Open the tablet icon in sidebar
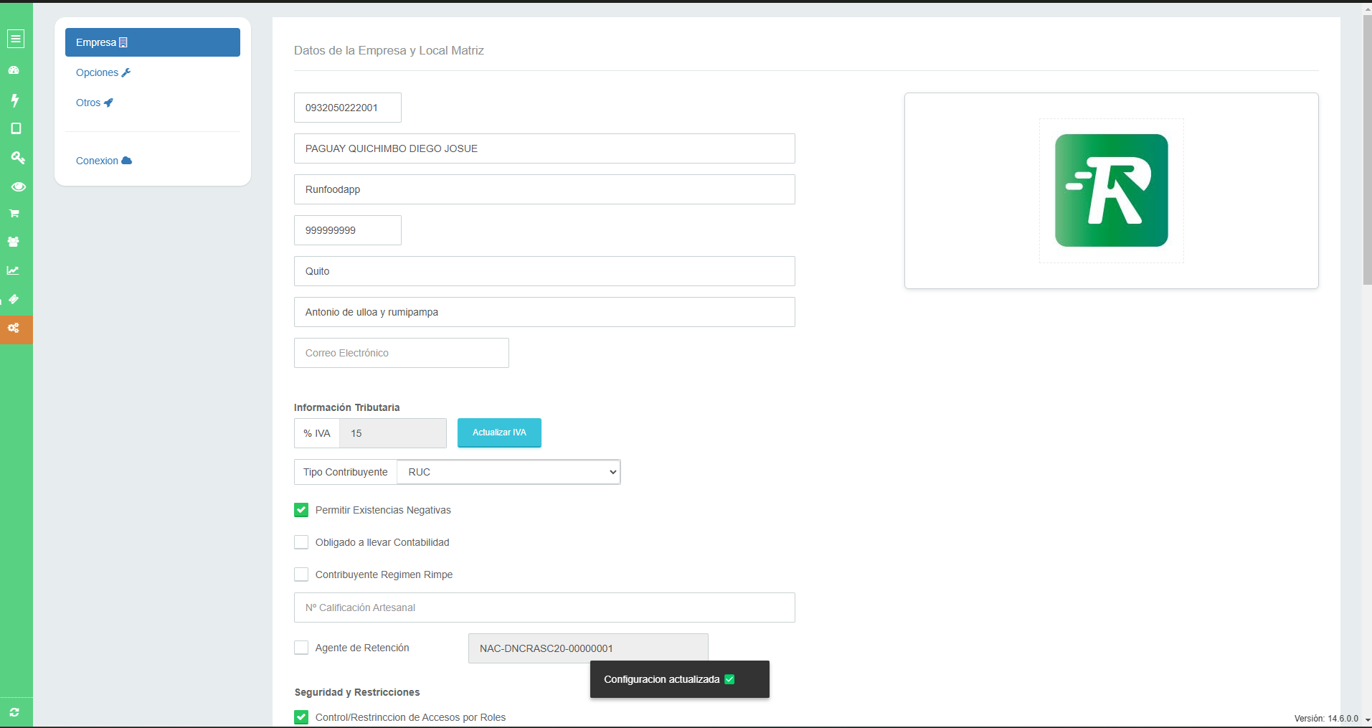Viewport: 1372px width, 728px height. tap(16, 128)
